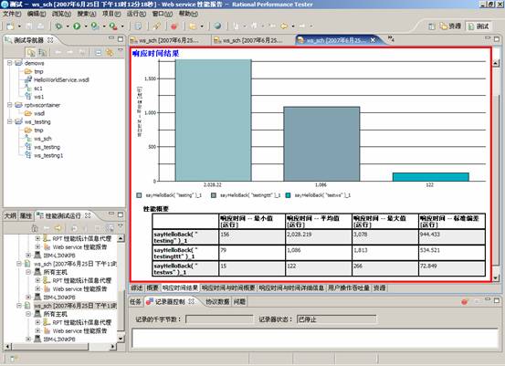Viewport: 505px width, 366px height.
Task: Click the sayHelloBack testingttt legend swatch
Action: 214,195
